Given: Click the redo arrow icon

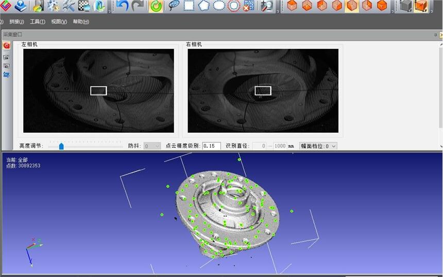Looking at the screenshot, I should pos(138,6).
